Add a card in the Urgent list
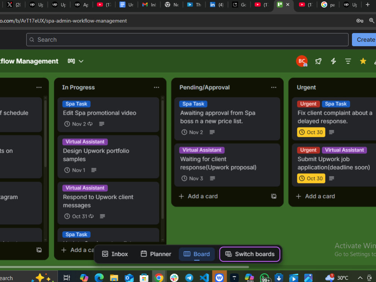Screen dimensions: 376x282 coord(315,196)
